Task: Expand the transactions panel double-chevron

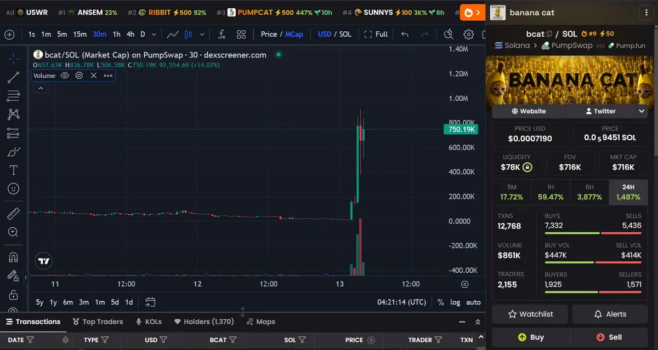Action: coord(478,322)
